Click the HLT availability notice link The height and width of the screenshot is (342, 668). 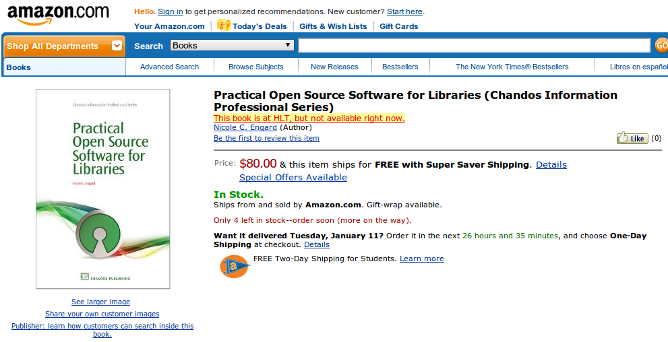pyautogui.click(x=309, y=118)
